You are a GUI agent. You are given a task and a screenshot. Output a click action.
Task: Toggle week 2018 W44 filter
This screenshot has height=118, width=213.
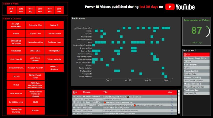pos(40,10)
